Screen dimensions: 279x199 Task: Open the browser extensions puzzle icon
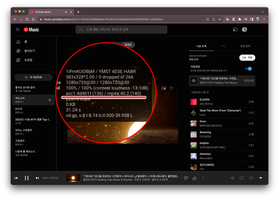(240, 19)
